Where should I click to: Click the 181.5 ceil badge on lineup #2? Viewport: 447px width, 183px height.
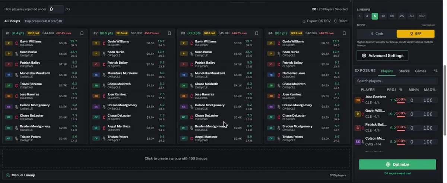tap(122, 33)
